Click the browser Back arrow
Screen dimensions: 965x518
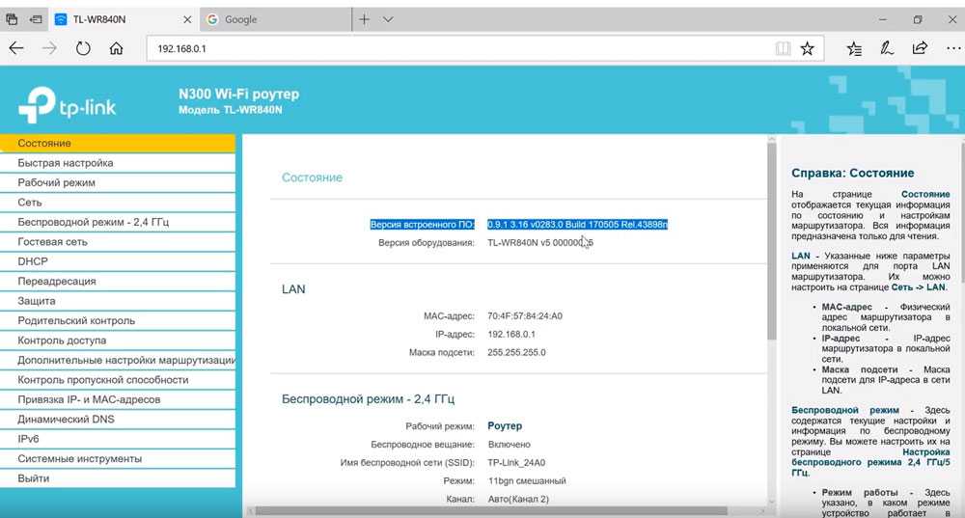16,47
